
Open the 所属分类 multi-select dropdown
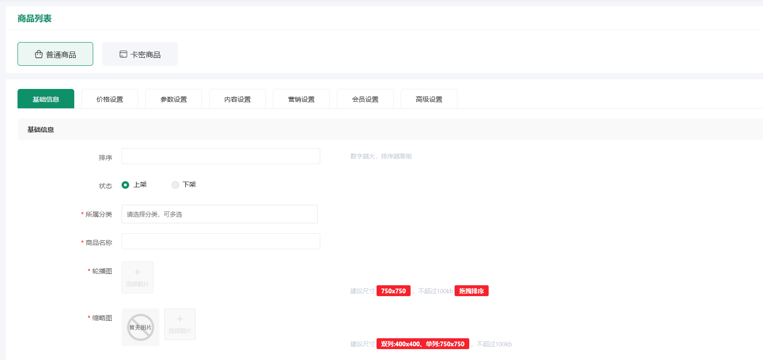click(219, 214)
